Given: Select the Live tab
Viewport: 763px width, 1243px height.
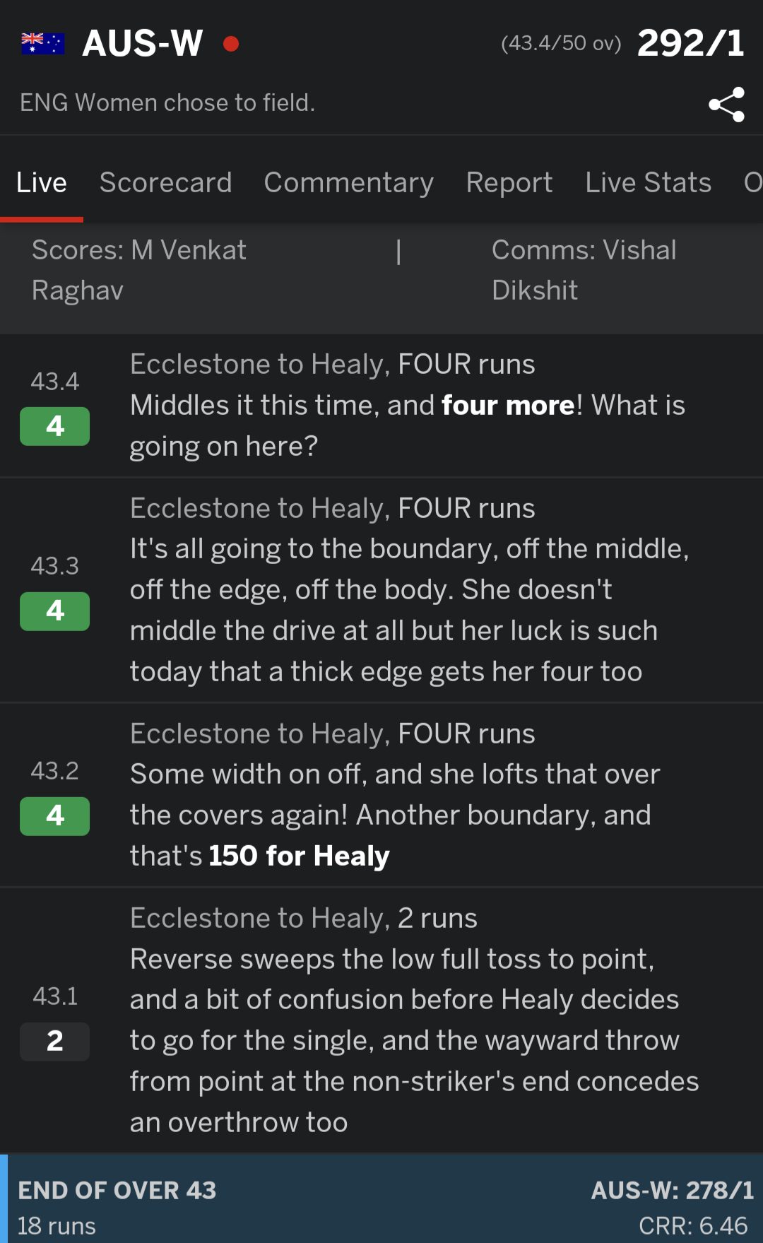Looking at the screenshot, I should (42, 182).
